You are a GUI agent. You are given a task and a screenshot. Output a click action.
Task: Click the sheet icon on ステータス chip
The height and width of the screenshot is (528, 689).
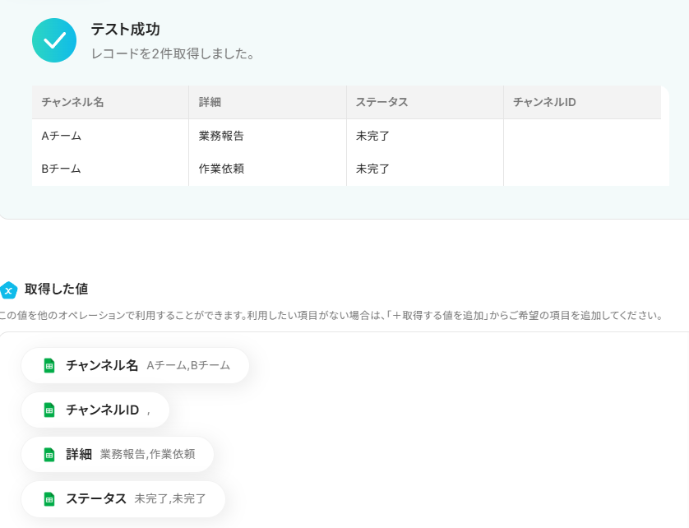click(49, 498)
